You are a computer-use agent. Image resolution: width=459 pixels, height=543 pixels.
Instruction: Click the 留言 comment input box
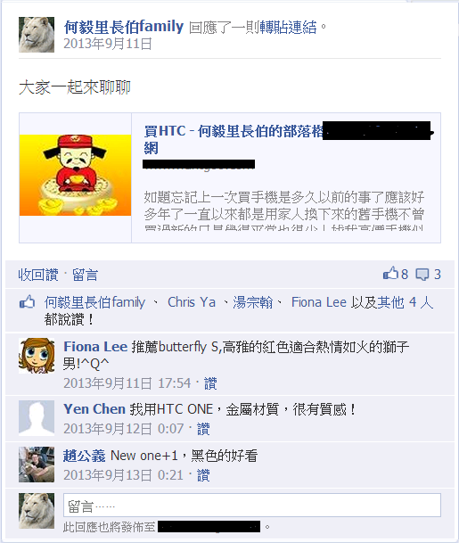(252, 506)
